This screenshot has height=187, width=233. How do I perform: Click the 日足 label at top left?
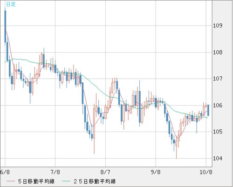tap(11, 4)
